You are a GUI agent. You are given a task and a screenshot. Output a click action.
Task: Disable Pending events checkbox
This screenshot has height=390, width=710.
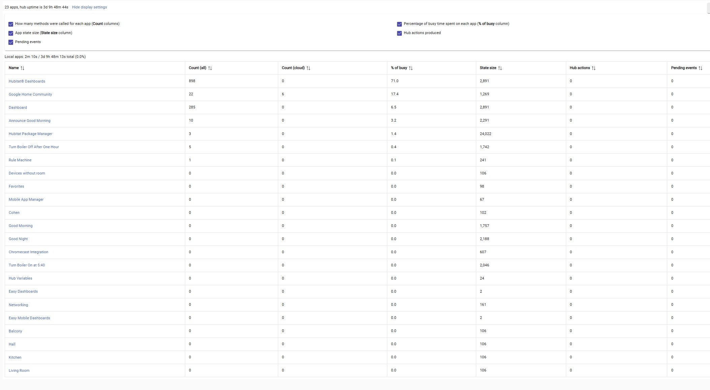[x=11, y=42]
